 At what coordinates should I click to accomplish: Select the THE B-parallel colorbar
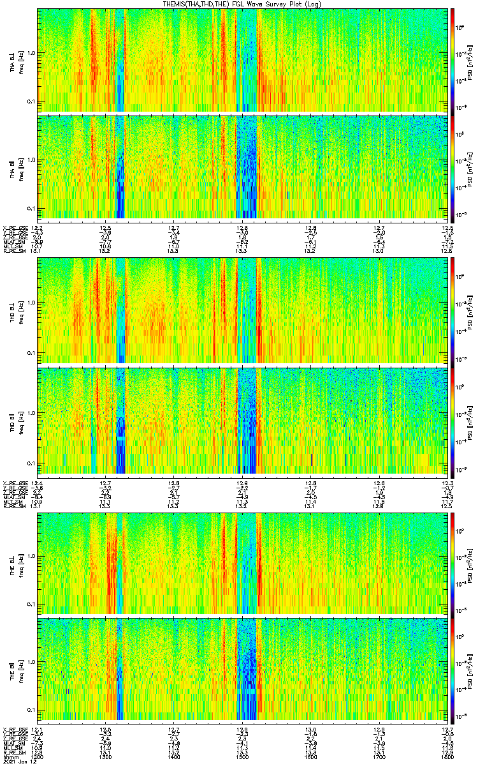pyautogui.click(x=453, y=670)
